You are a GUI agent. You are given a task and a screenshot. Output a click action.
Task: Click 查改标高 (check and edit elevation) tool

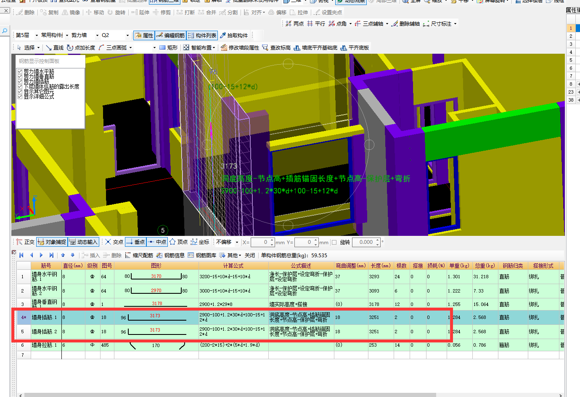(x=276, y=48)
